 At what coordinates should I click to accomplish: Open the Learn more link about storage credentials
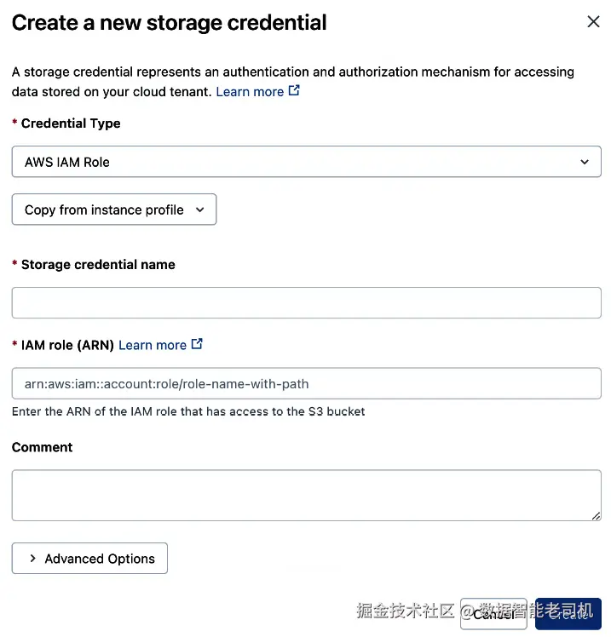coord(250,92)
